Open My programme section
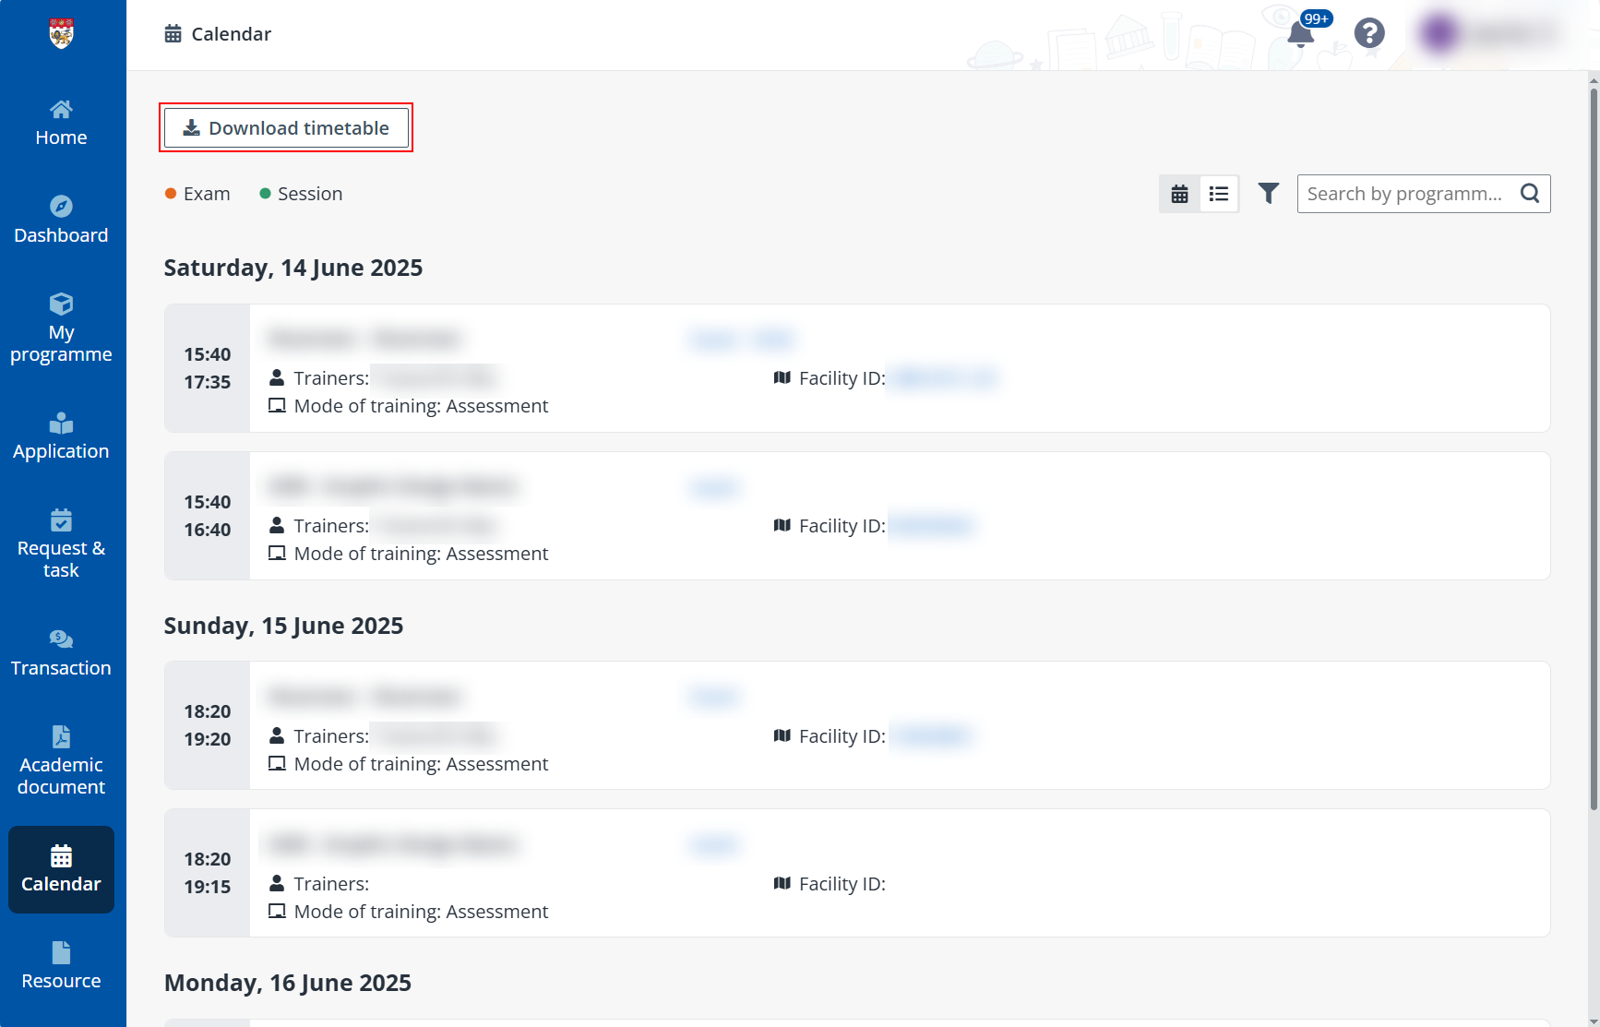This screenshot has height=1027, width=1600. pyautogui.click(x=61, y=328)
